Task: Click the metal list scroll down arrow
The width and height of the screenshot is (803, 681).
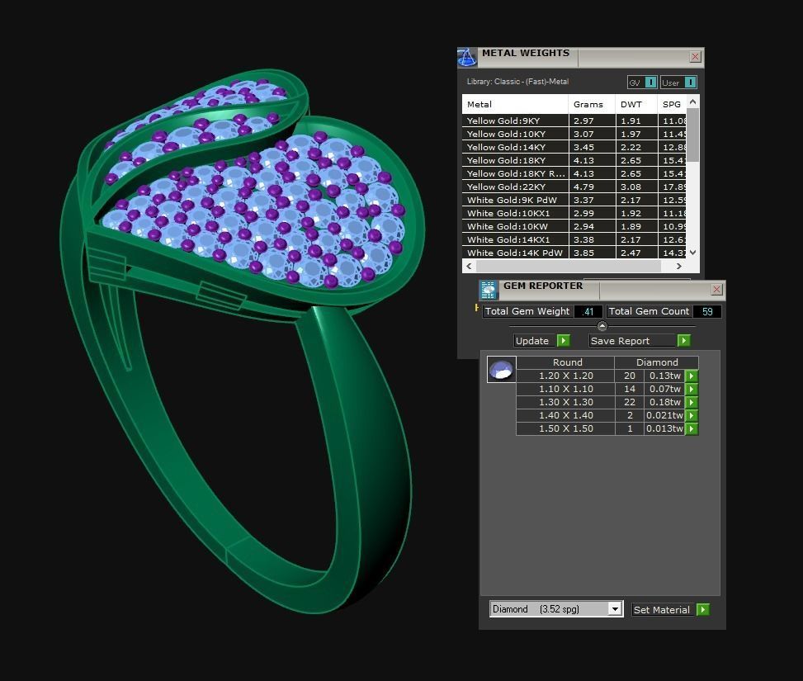Action: [x=692, y=253]
